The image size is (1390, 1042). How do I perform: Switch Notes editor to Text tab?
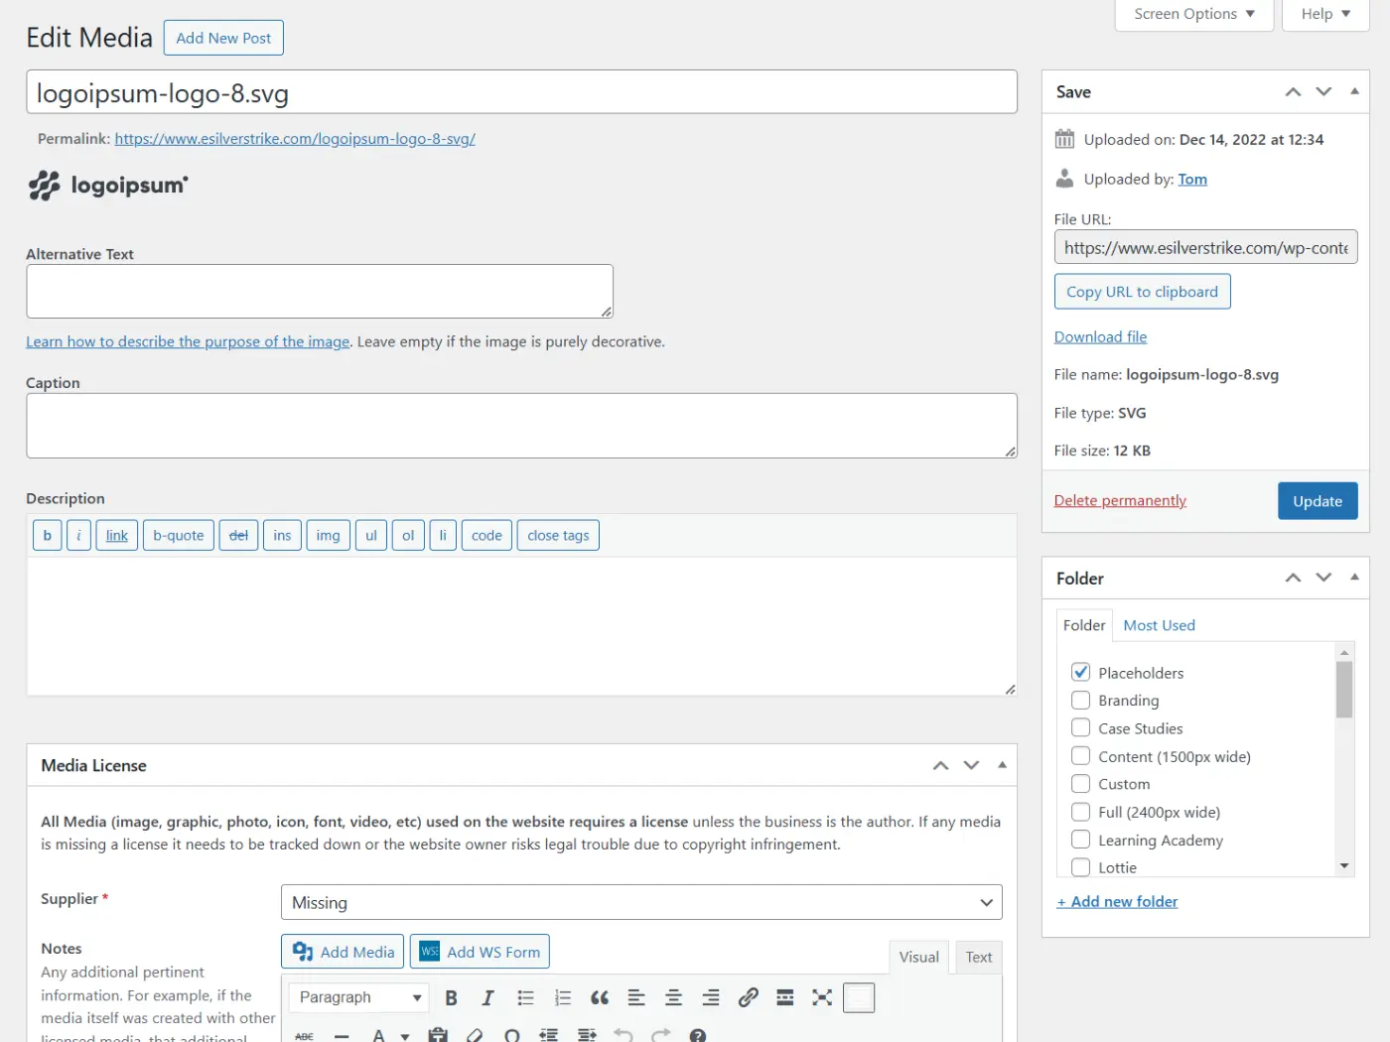tap(979, 957)
